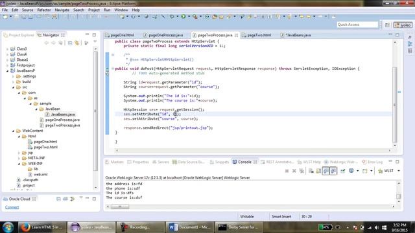Click the Pin Console icon
This screenshot has width=415, height=233.
pyautogui.click(x=343, y=171)
